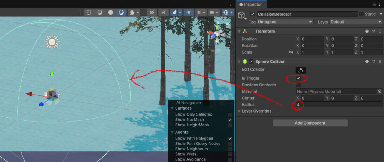Click the Edit Collider button icon

pyautogui.click(x=301, y=70)
